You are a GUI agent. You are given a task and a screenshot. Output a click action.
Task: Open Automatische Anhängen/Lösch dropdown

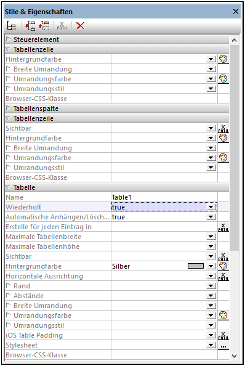point(211,217)
